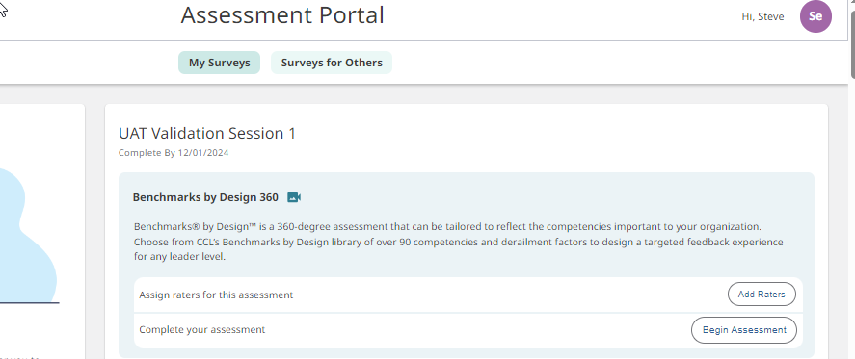
Task: Click the Assessment Portal page title
Action: 282,15
